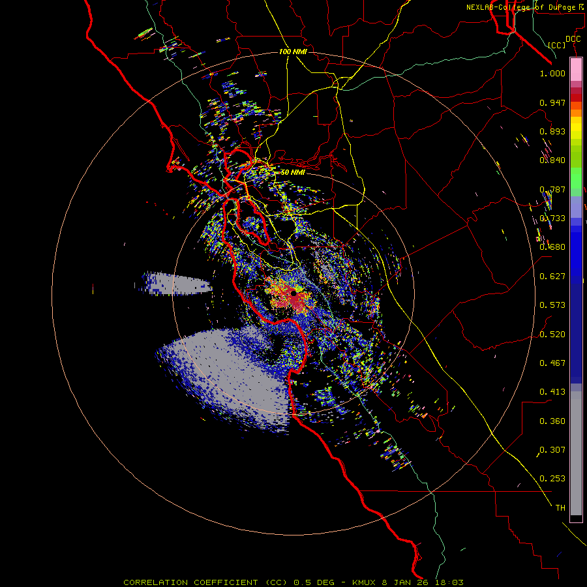
Task: Click the 100 NMI range ring label
Action: tap(293, 52)
